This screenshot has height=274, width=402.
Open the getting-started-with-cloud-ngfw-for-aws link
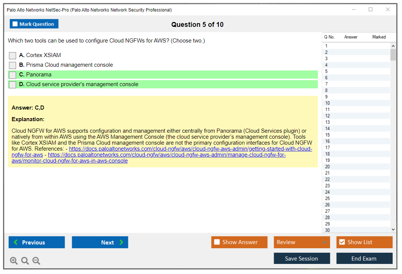(x=190, y=149)
